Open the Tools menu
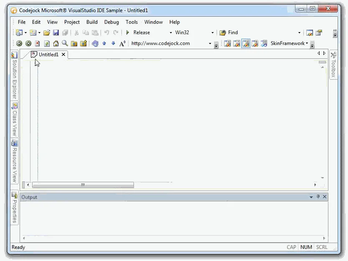This screenshot has width=348, height=261. (x=131, y=22)
